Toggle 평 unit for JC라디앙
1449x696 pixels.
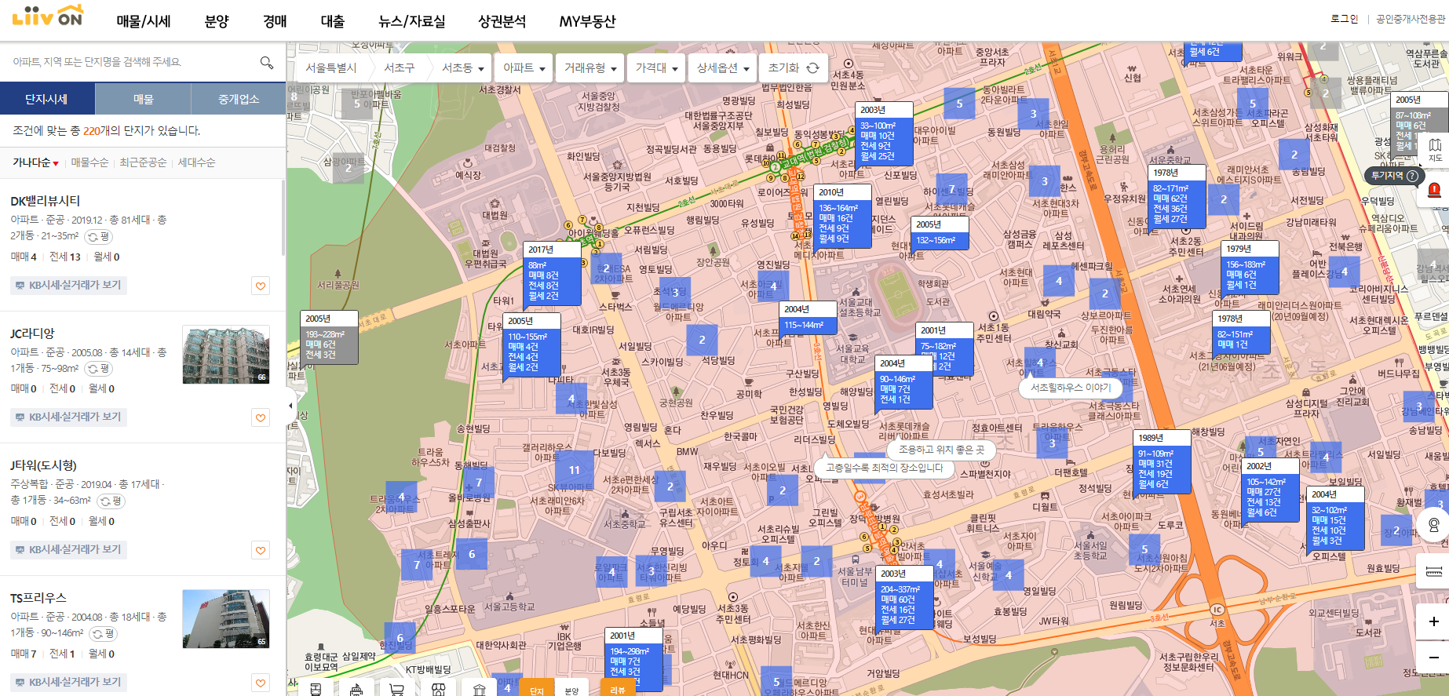coord(98,368)
